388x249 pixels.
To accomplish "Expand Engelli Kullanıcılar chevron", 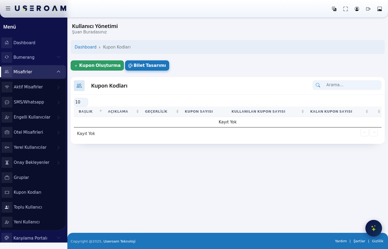I will point(58,117).
